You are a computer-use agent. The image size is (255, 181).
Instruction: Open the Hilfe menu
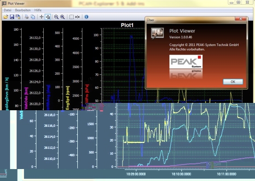coord(38,10)
